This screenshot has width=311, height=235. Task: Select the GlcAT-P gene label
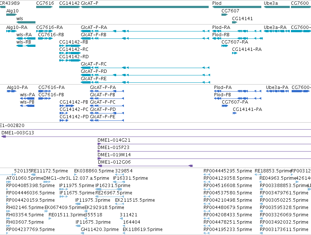point(90,3)
